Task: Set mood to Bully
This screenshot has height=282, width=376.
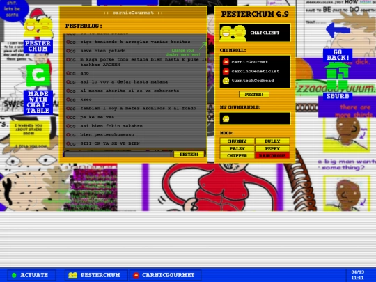Action: 272,141
